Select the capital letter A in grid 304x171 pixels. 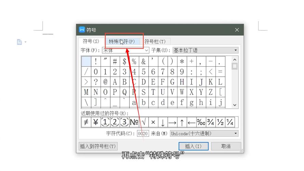point(115,82)
